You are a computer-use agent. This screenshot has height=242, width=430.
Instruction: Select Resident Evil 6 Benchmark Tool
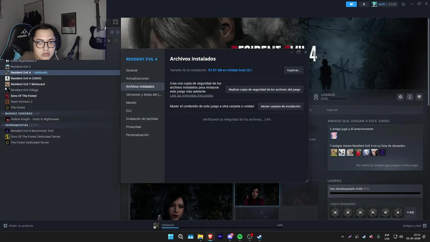point(32,131)
